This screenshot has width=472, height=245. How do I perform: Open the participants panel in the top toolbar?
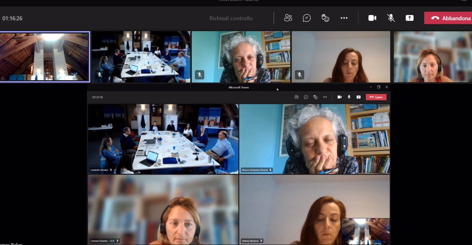[x=288, y=18]
